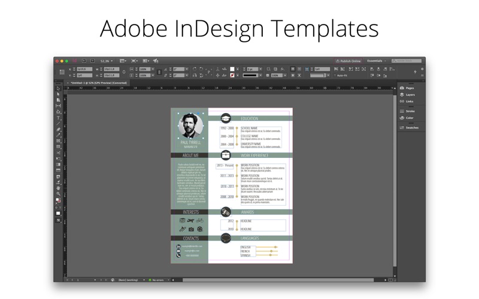The image size is (479, 299).
Task: Click the fill color swatch in the control panel
Action: 232,69
